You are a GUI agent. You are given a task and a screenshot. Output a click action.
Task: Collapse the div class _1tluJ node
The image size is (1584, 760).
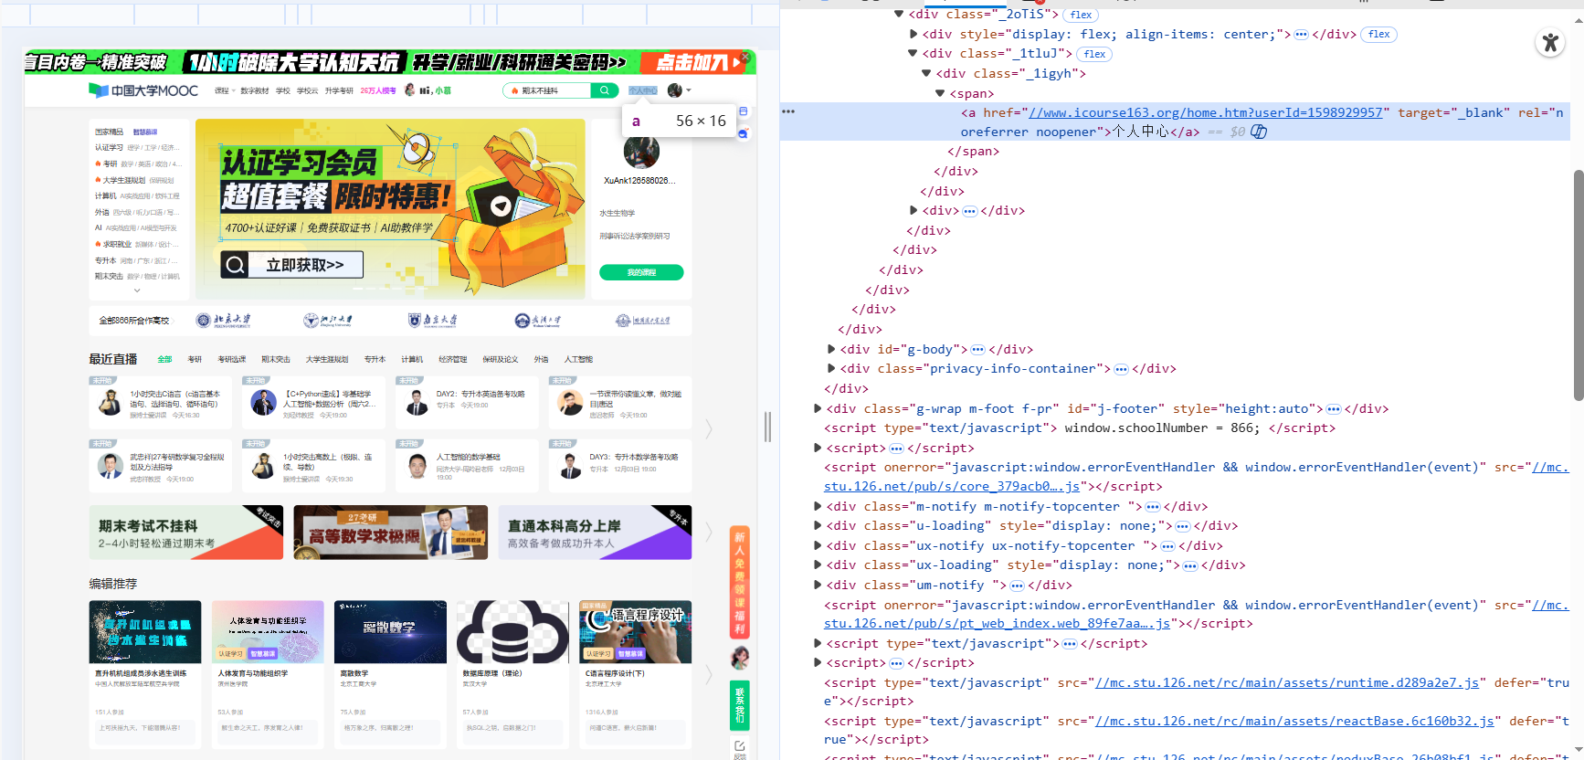(x=913, y=53)
